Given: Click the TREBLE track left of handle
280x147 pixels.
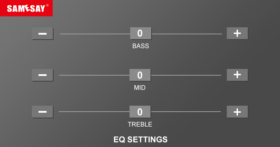Looking at the screenshot, I should (x=94, y=112).
